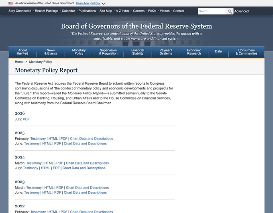Click the 2025 year heading
The image size is (273, 213).
(20, 133)
